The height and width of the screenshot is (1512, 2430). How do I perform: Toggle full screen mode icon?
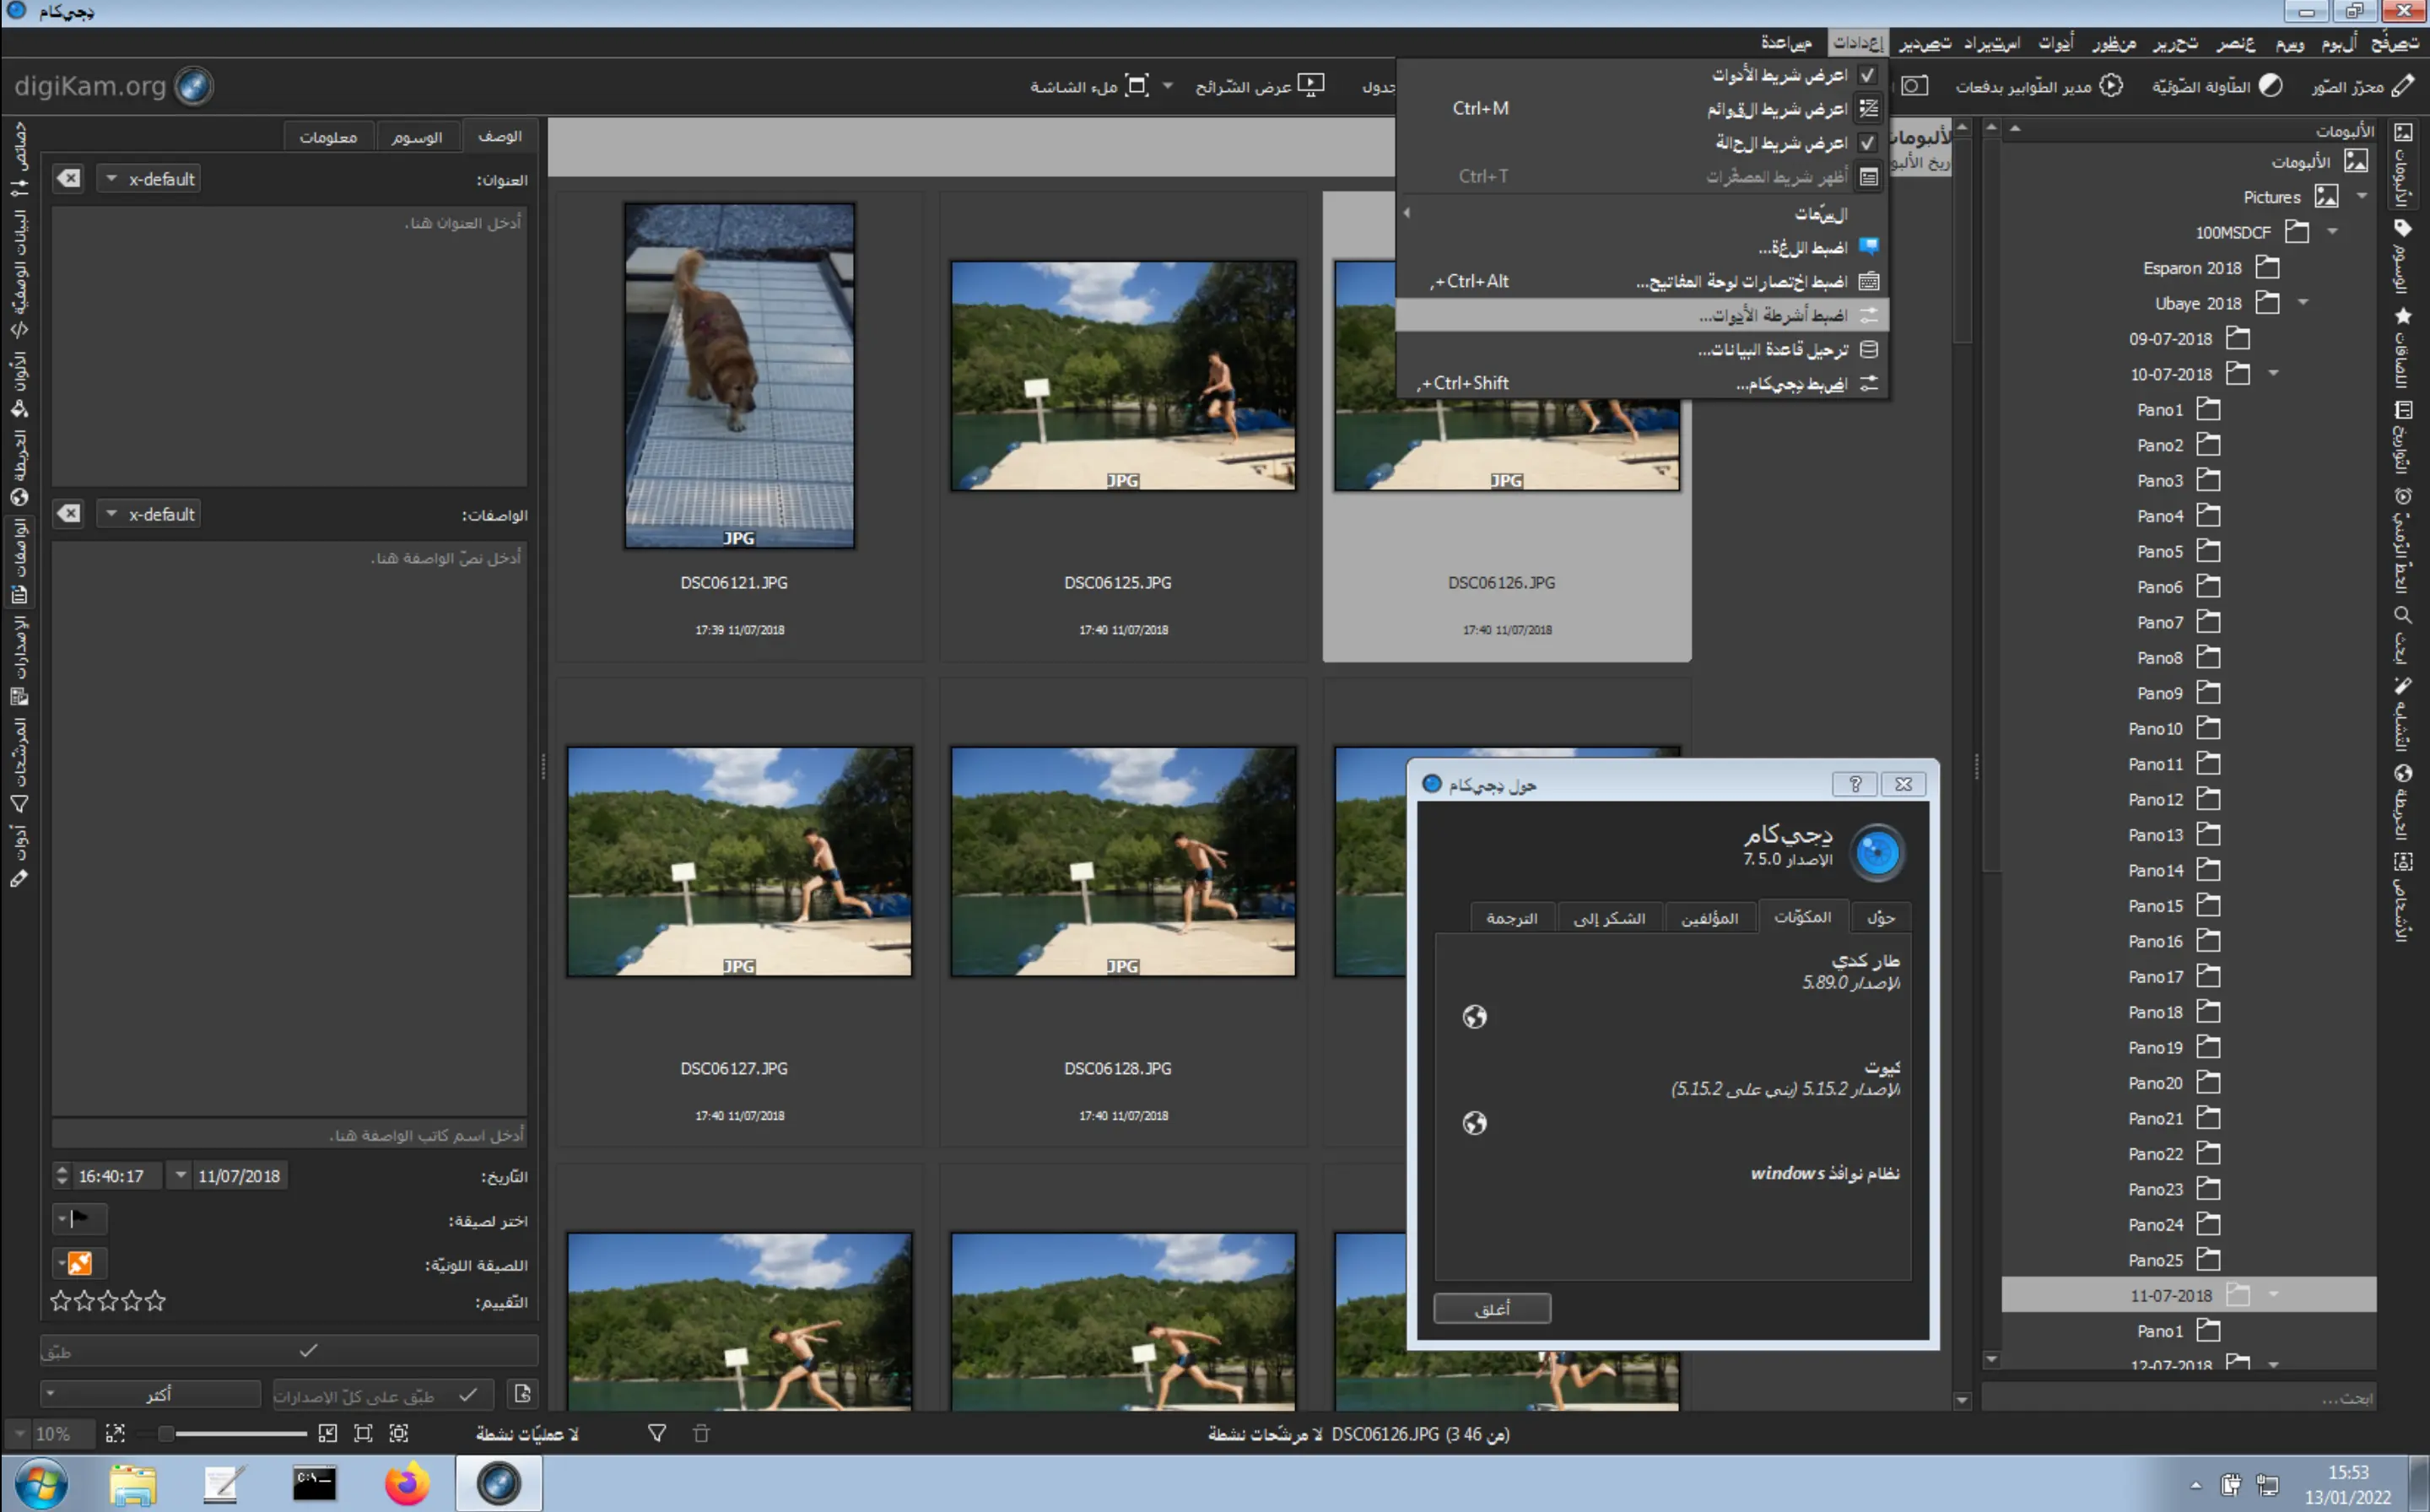click(x=1137, y=85)
